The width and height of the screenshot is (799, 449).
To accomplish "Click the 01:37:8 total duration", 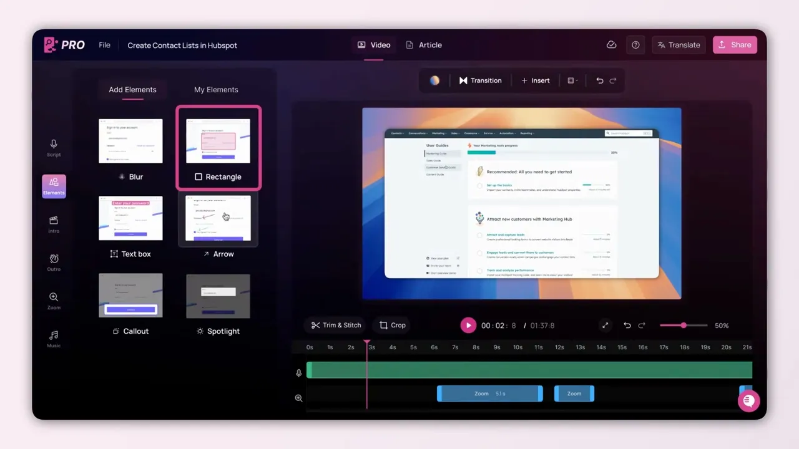I will coord(542,325).
